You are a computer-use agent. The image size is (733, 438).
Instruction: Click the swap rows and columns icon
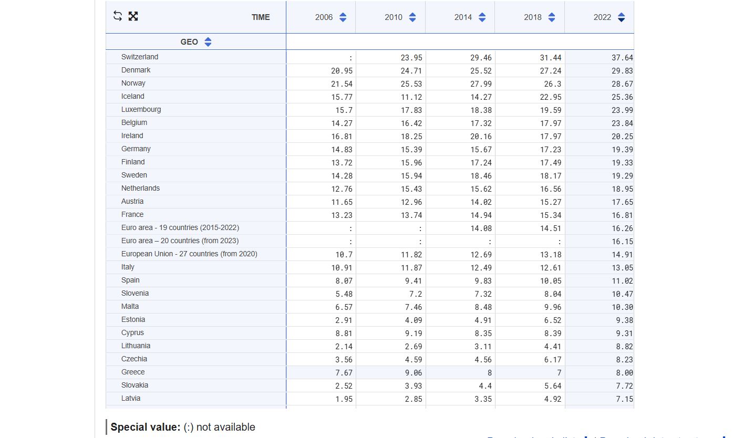click(118, 16)
